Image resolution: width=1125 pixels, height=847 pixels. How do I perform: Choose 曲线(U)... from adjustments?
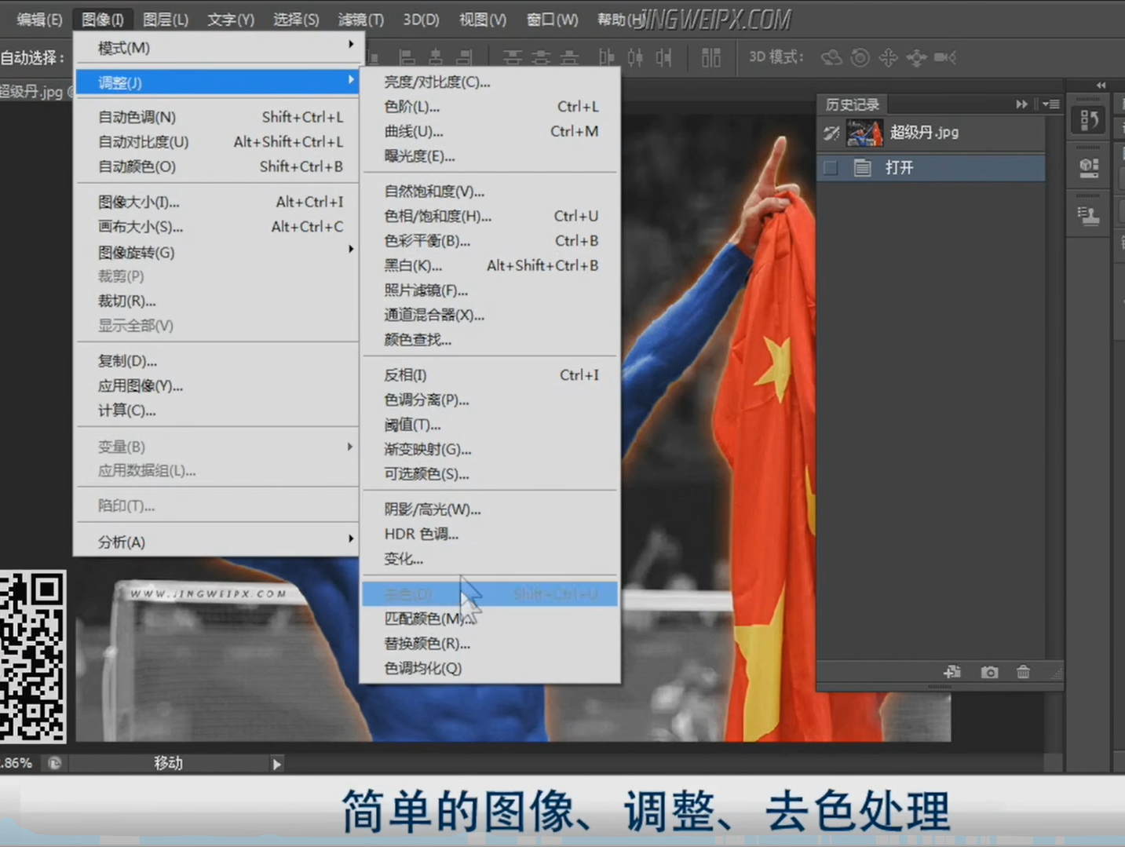click(x=490, y=131)
